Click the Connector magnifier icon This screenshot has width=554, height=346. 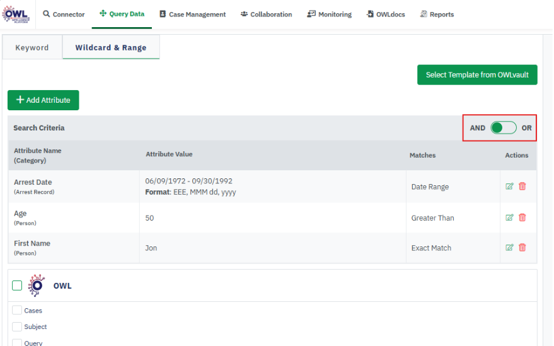[46, 14]
